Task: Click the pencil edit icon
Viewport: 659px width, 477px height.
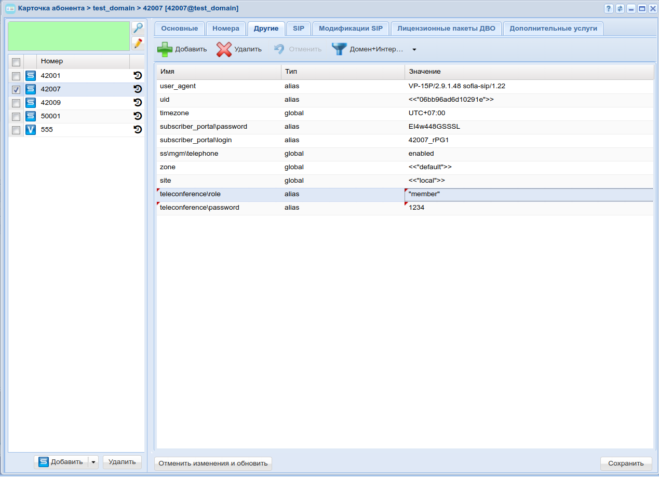Action: [138, 44]
